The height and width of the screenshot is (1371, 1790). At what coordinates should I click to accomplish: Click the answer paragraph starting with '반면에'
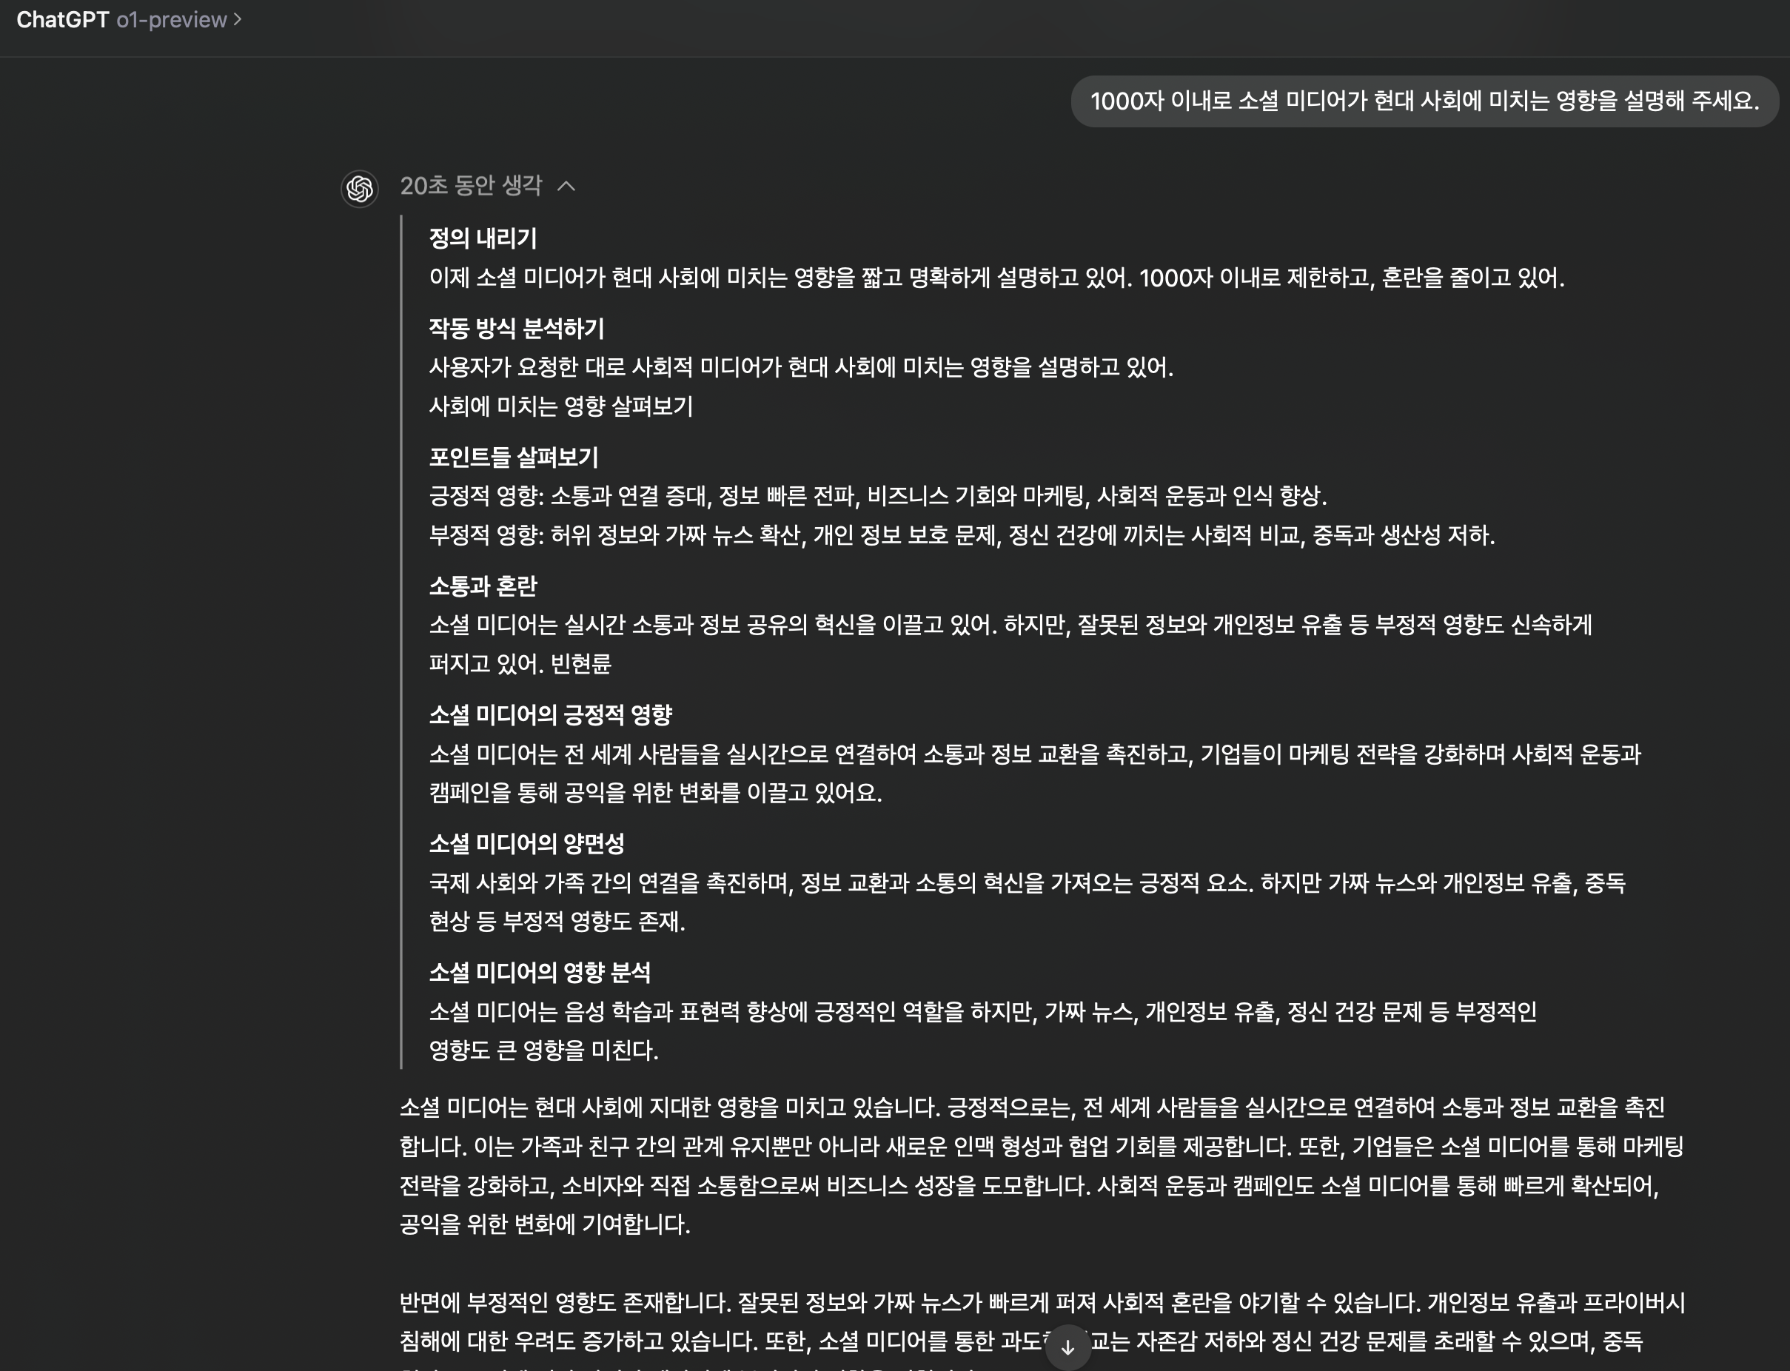pos(1041,1322)
